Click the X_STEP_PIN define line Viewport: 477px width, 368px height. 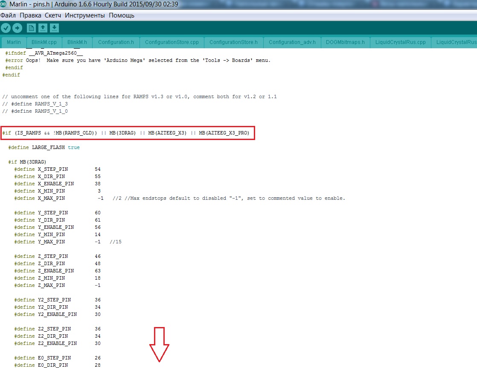click(x=57, y=169)
